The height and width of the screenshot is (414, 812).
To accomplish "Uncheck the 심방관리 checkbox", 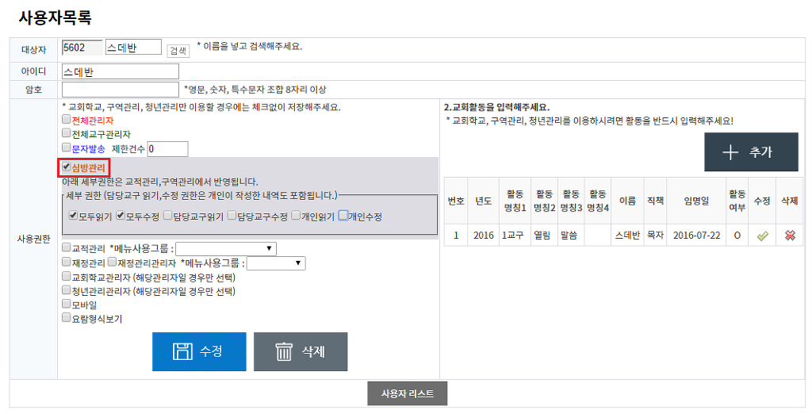I will (x=67, y=167).
